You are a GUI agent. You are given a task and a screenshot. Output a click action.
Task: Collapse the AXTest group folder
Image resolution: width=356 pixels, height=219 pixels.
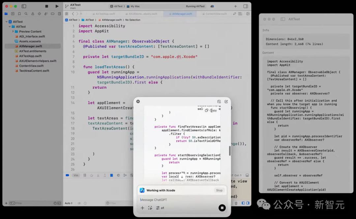tap(10, 27)
